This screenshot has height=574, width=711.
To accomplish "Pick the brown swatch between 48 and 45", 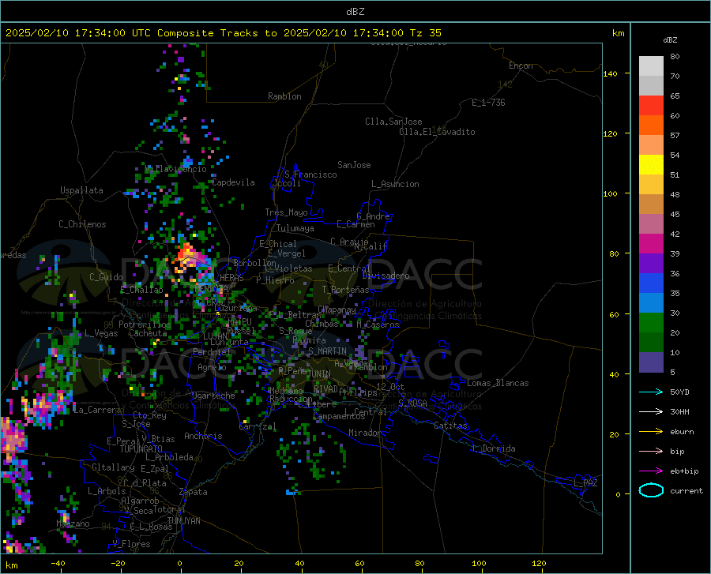I will coord(651,204).
